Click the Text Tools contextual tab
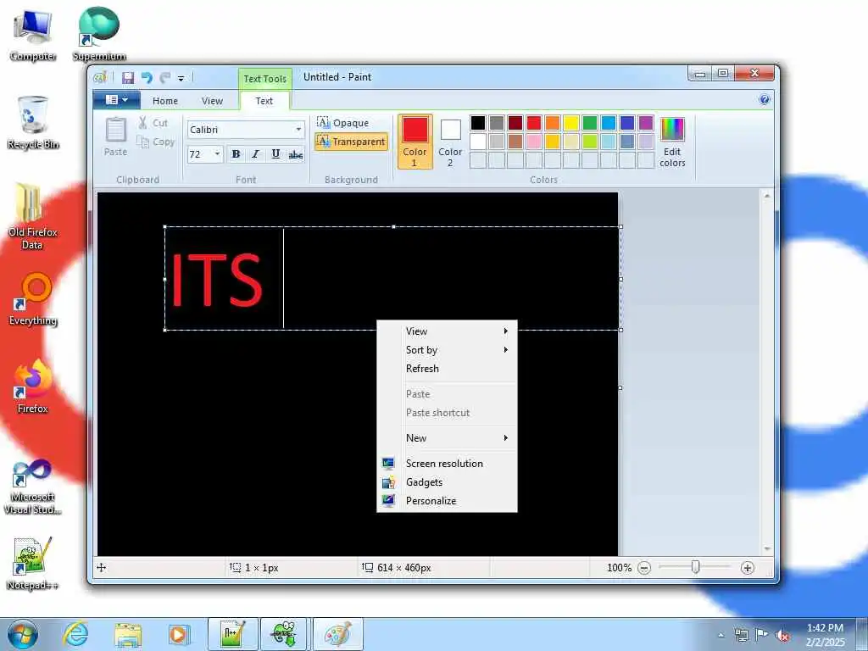Viewport: 868px width, 651px height. [x=264, y=79]
